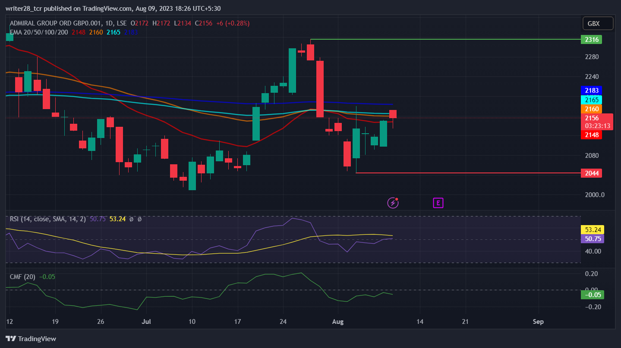The image size is (621, 348).
Task: Click the current price 2156 countdown label
Action: pos(597,122)
